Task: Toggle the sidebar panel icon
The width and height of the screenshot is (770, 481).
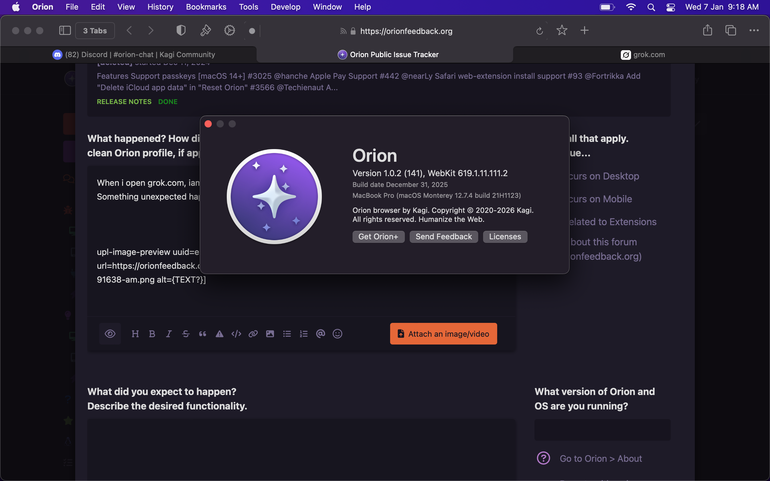Action: click(65, 31)
